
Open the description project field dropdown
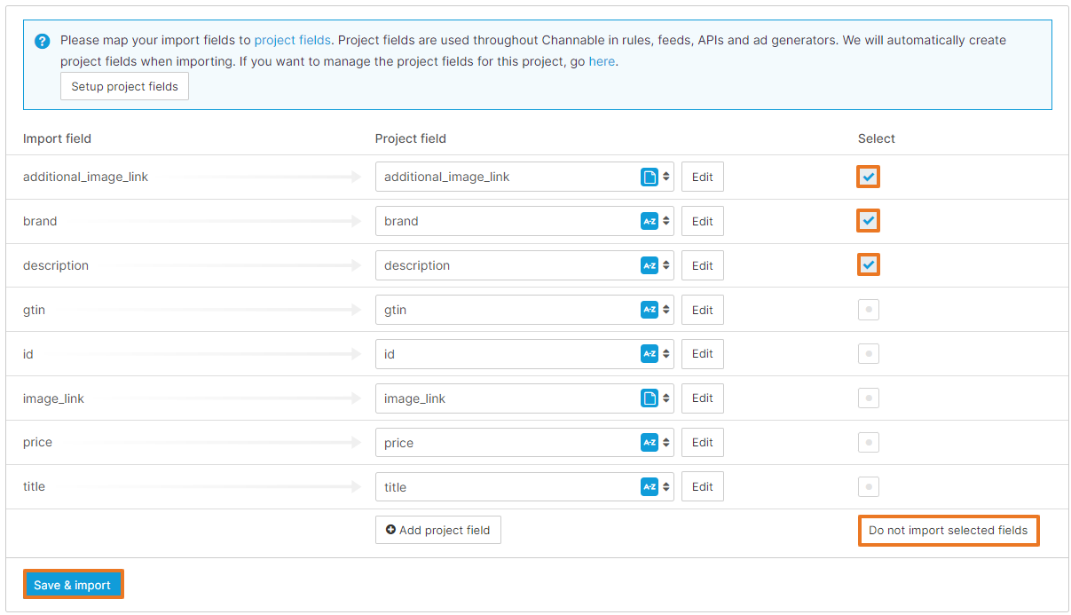[524, 265]
